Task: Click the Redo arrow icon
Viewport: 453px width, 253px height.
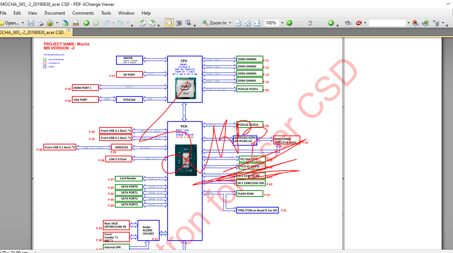Action: (120, 23)
